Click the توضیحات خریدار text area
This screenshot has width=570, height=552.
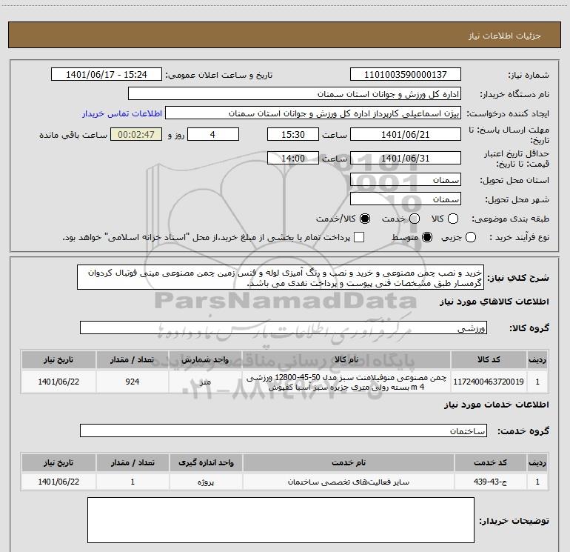[x=281, y=520]
